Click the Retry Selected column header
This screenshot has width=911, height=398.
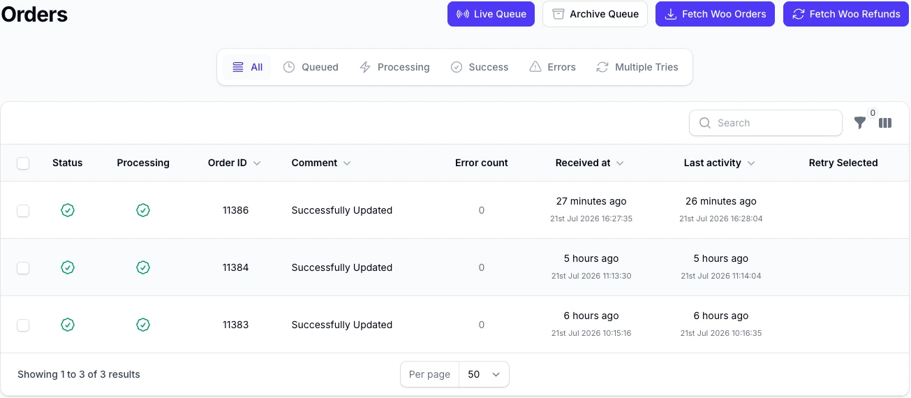pyautogui.click(x=843, y=163)
